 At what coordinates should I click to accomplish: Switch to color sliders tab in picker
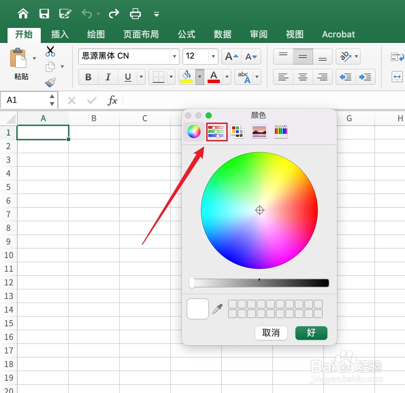click(216, 132)
